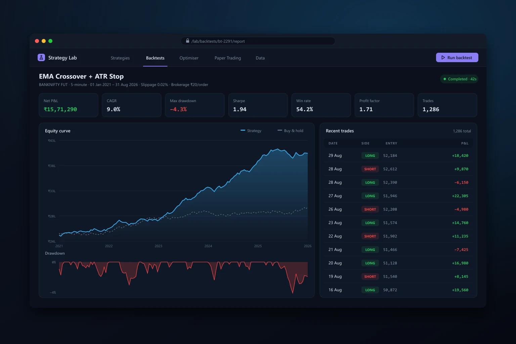Screen dimensions: 516x344
Task: Click the +14,760 P&L on 23 Aug
Action: (x=460, y=223)
